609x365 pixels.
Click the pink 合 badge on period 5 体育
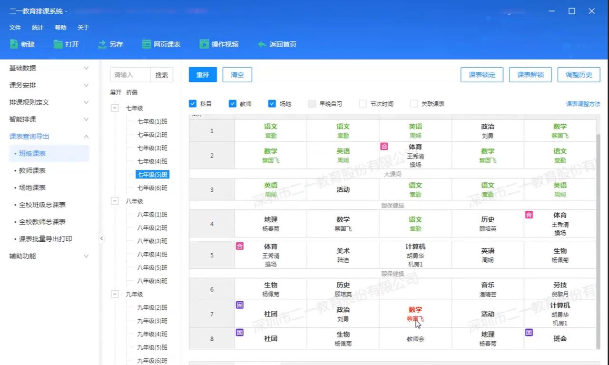click(x=240, y=246)
